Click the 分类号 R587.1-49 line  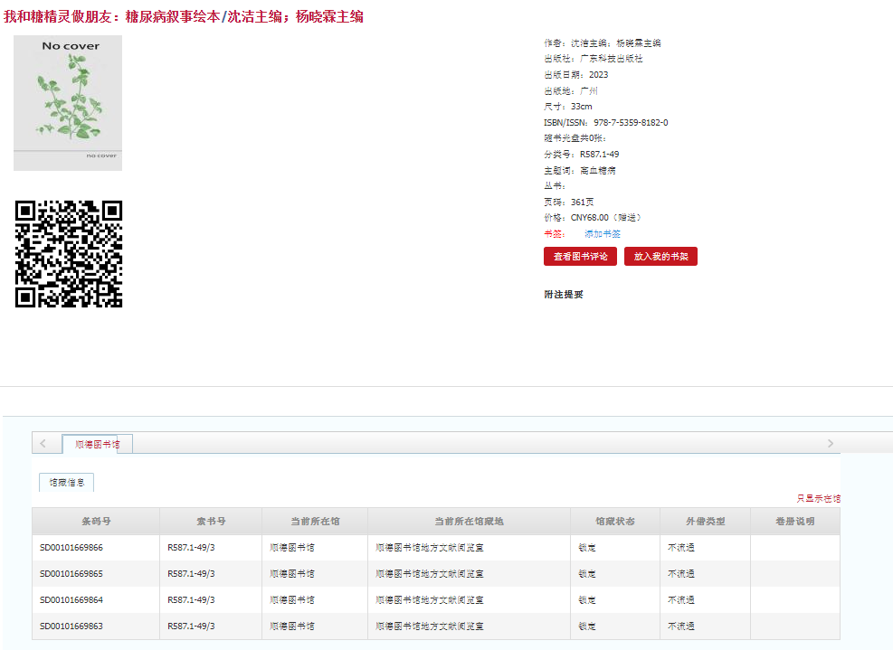click(582, 155)
